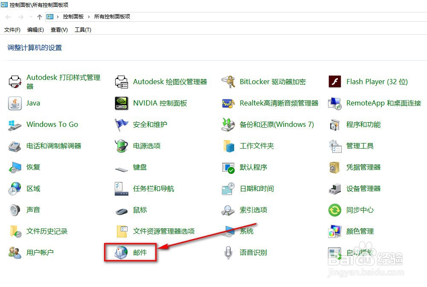Open the 设备管理器 link text
427x287 pixels.
pyautogui.click(x=363, y=189)
